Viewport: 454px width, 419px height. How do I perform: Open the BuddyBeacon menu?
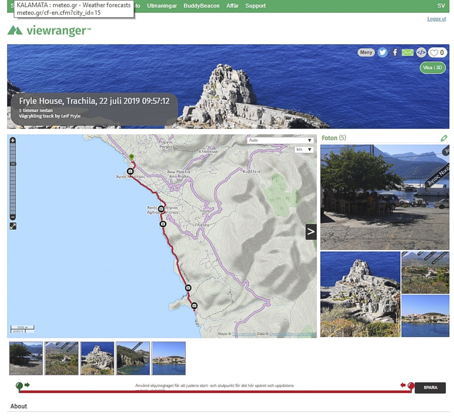click(x=202, y=6)
